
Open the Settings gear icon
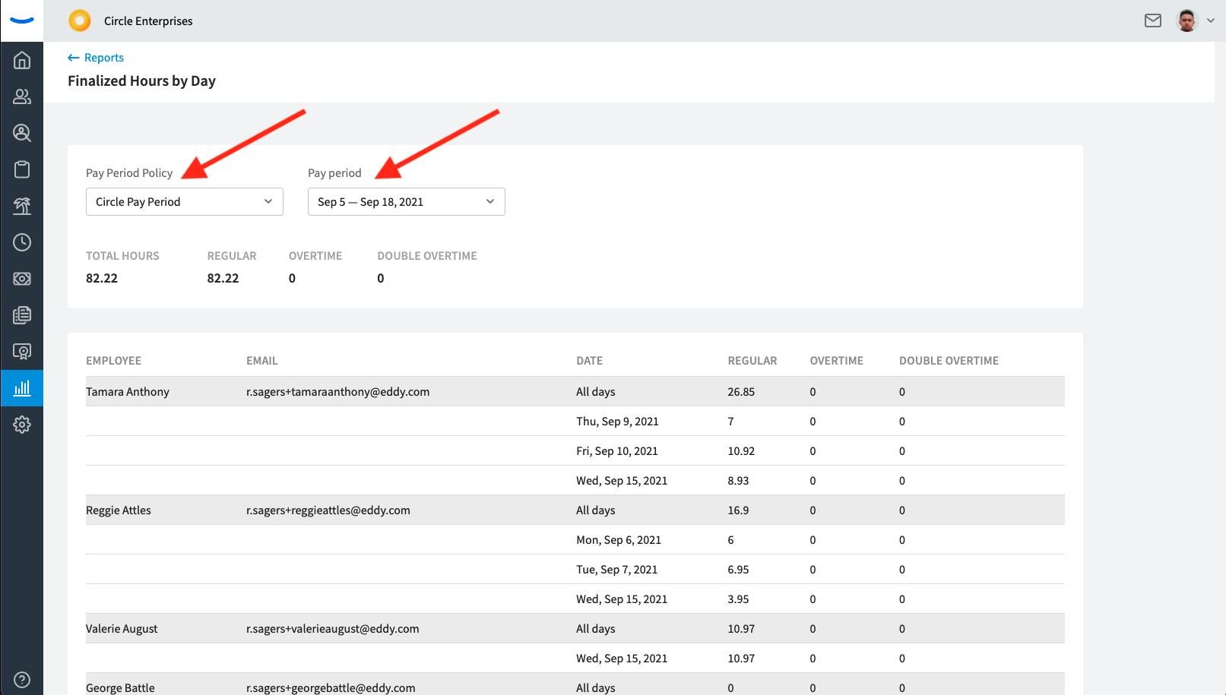22,425
